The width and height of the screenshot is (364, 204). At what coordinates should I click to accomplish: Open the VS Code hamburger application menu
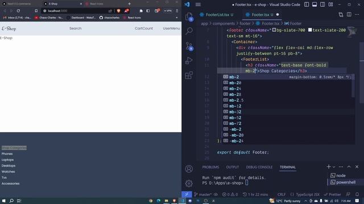(x=198, y=5)
